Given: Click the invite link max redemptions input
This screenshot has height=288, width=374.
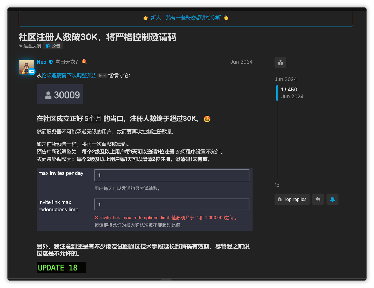Looking at the screenshot, I should click(x=171, y=204).
